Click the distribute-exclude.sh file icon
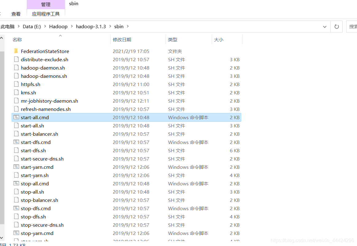The image size is (357, 246). point(16,59)
